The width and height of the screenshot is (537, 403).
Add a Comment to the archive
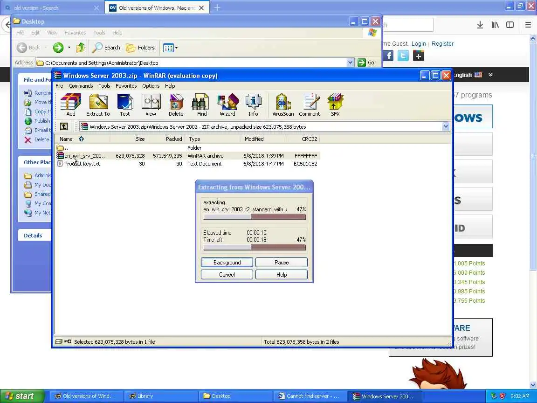(309, 105)
